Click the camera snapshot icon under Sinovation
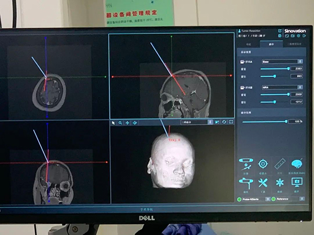 pos(293,36)
